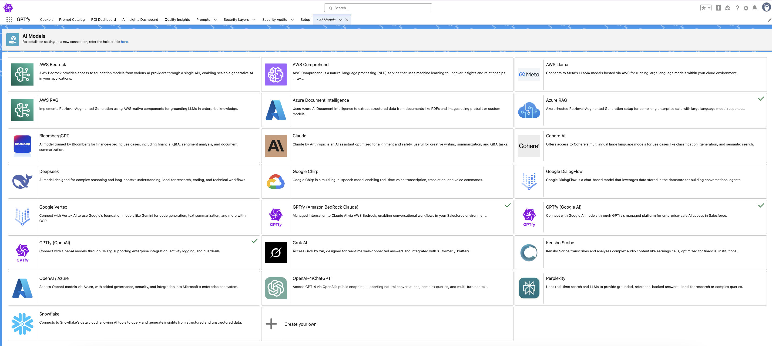
Task: Select the Grok AI black logo
Action: tap(276, 253)
